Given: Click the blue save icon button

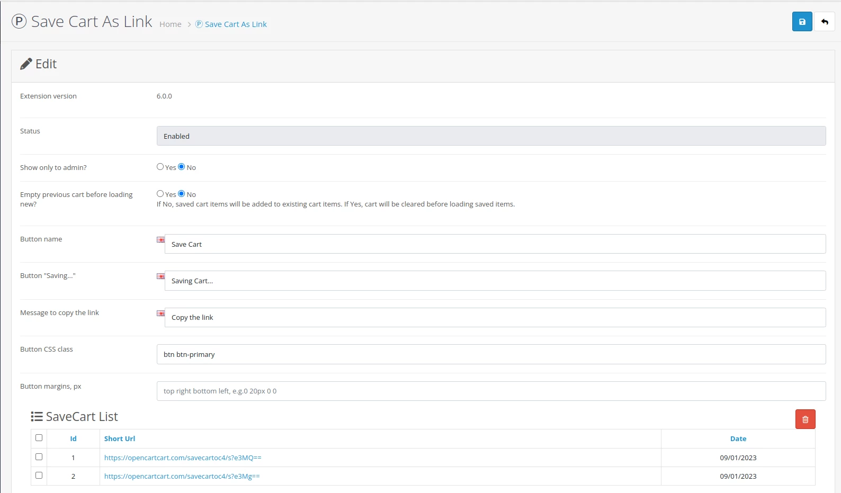Looking at the screenshot, I should [802, 22].
